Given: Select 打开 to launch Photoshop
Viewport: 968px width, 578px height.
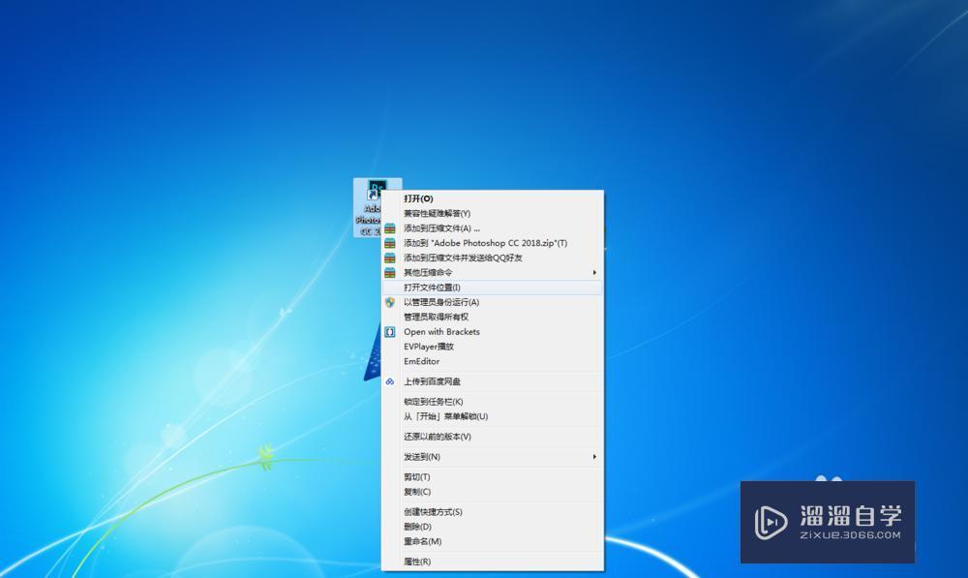Looking at the screenshot, I should pos(416,198).
